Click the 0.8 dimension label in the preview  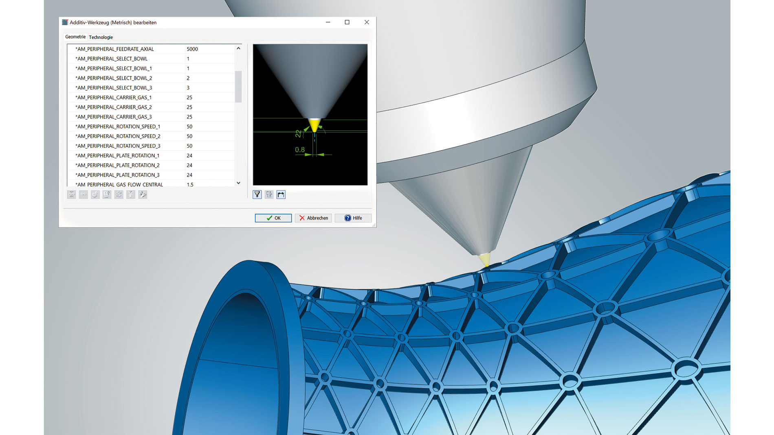click(300, 150)
